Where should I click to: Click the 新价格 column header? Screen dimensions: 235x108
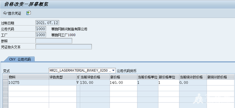coord(123,77)
